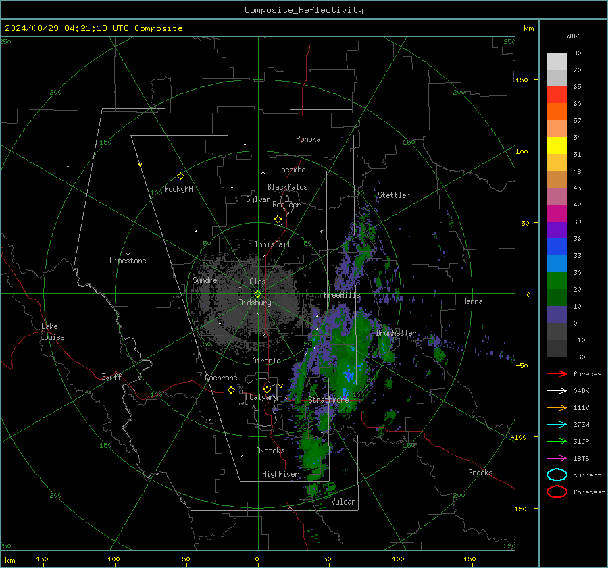Click the 2024/08/29 04:21:18 UTC timestamp
The image size is (608, 568).
(61, 28)
